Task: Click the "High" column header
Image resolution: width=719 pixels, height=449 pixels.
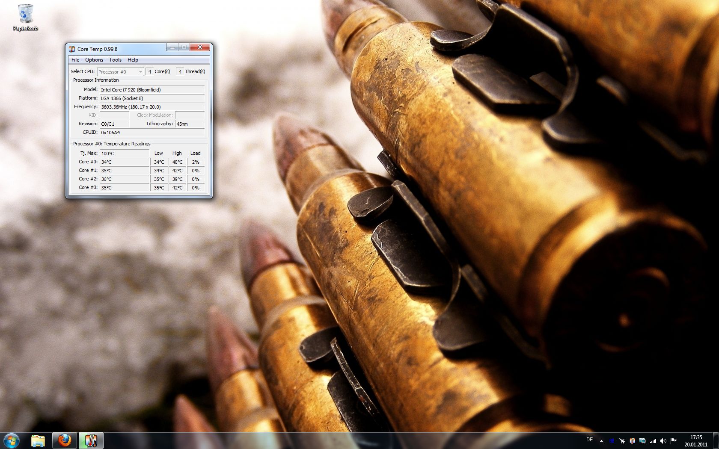Action: click(x=177, y=153)
